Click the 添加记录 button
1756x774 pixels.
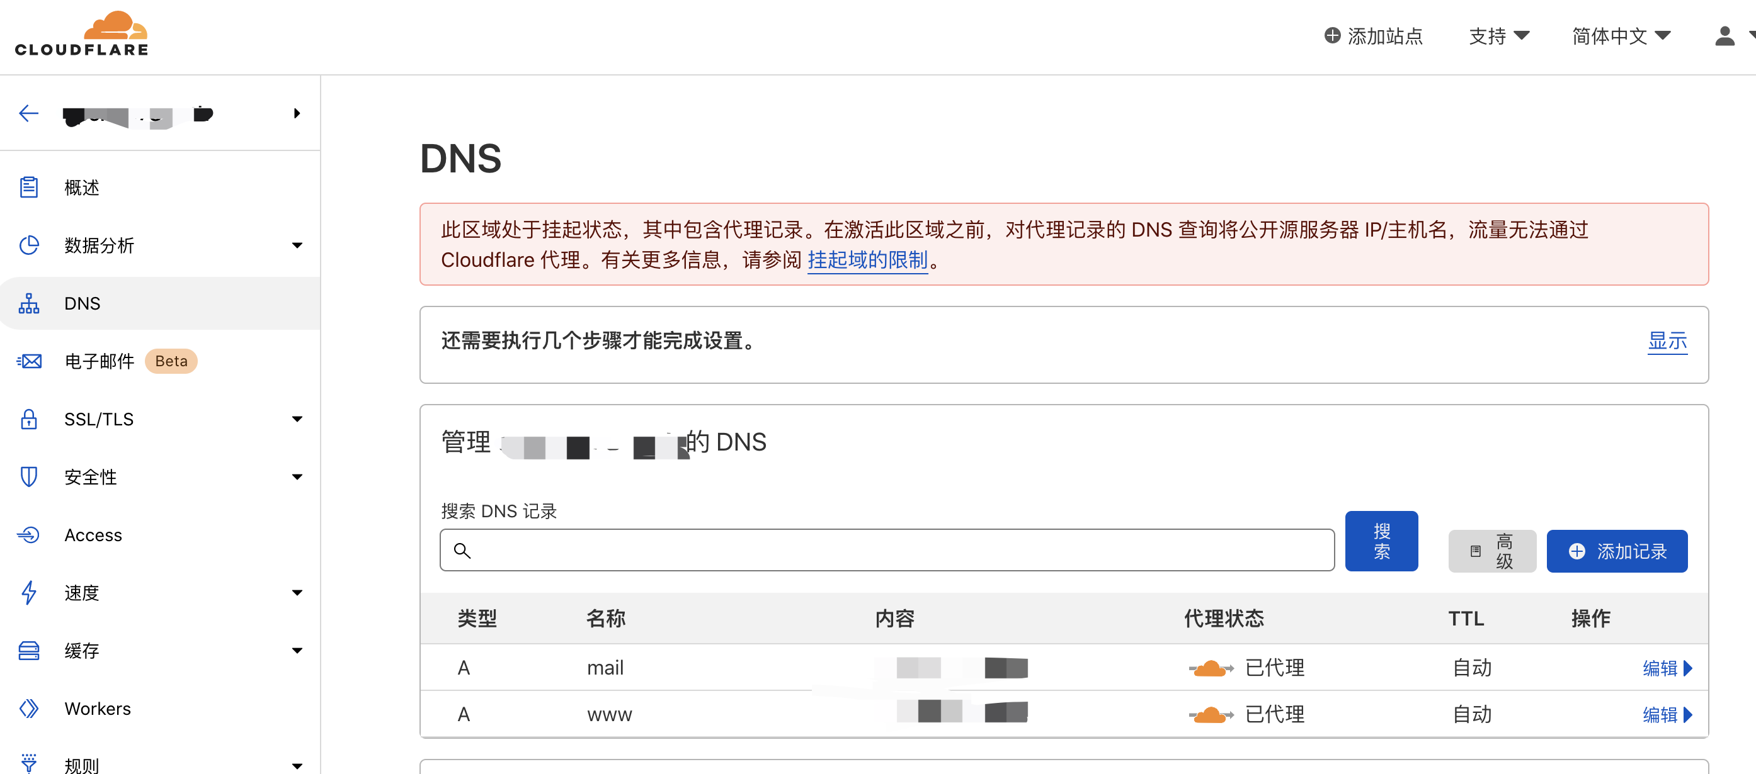[1616, 551]
